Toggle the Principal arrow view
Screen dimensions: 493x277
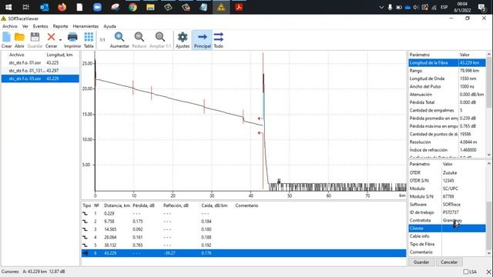202,40
